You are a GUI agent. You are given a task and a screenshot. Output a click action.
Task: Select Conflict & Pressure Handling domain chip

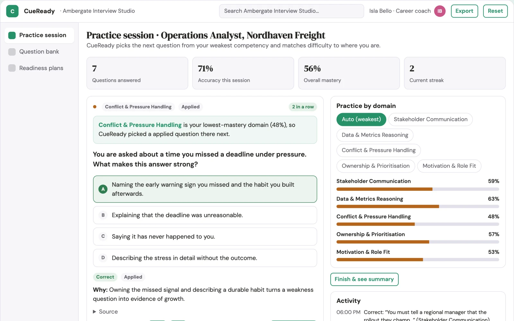tap(378, 150)
